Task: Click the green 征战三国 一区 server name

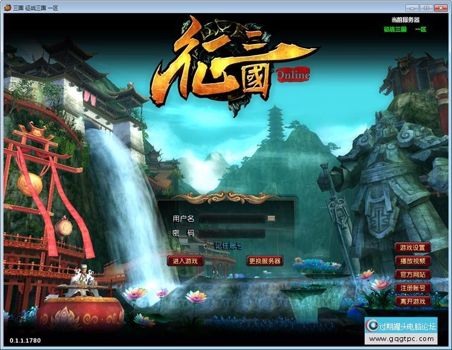Action: coord(405,30)
